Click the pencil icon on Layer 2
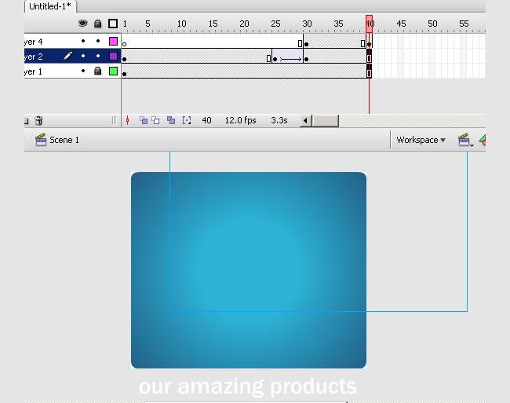510x403 pixels. coord(68,56)
